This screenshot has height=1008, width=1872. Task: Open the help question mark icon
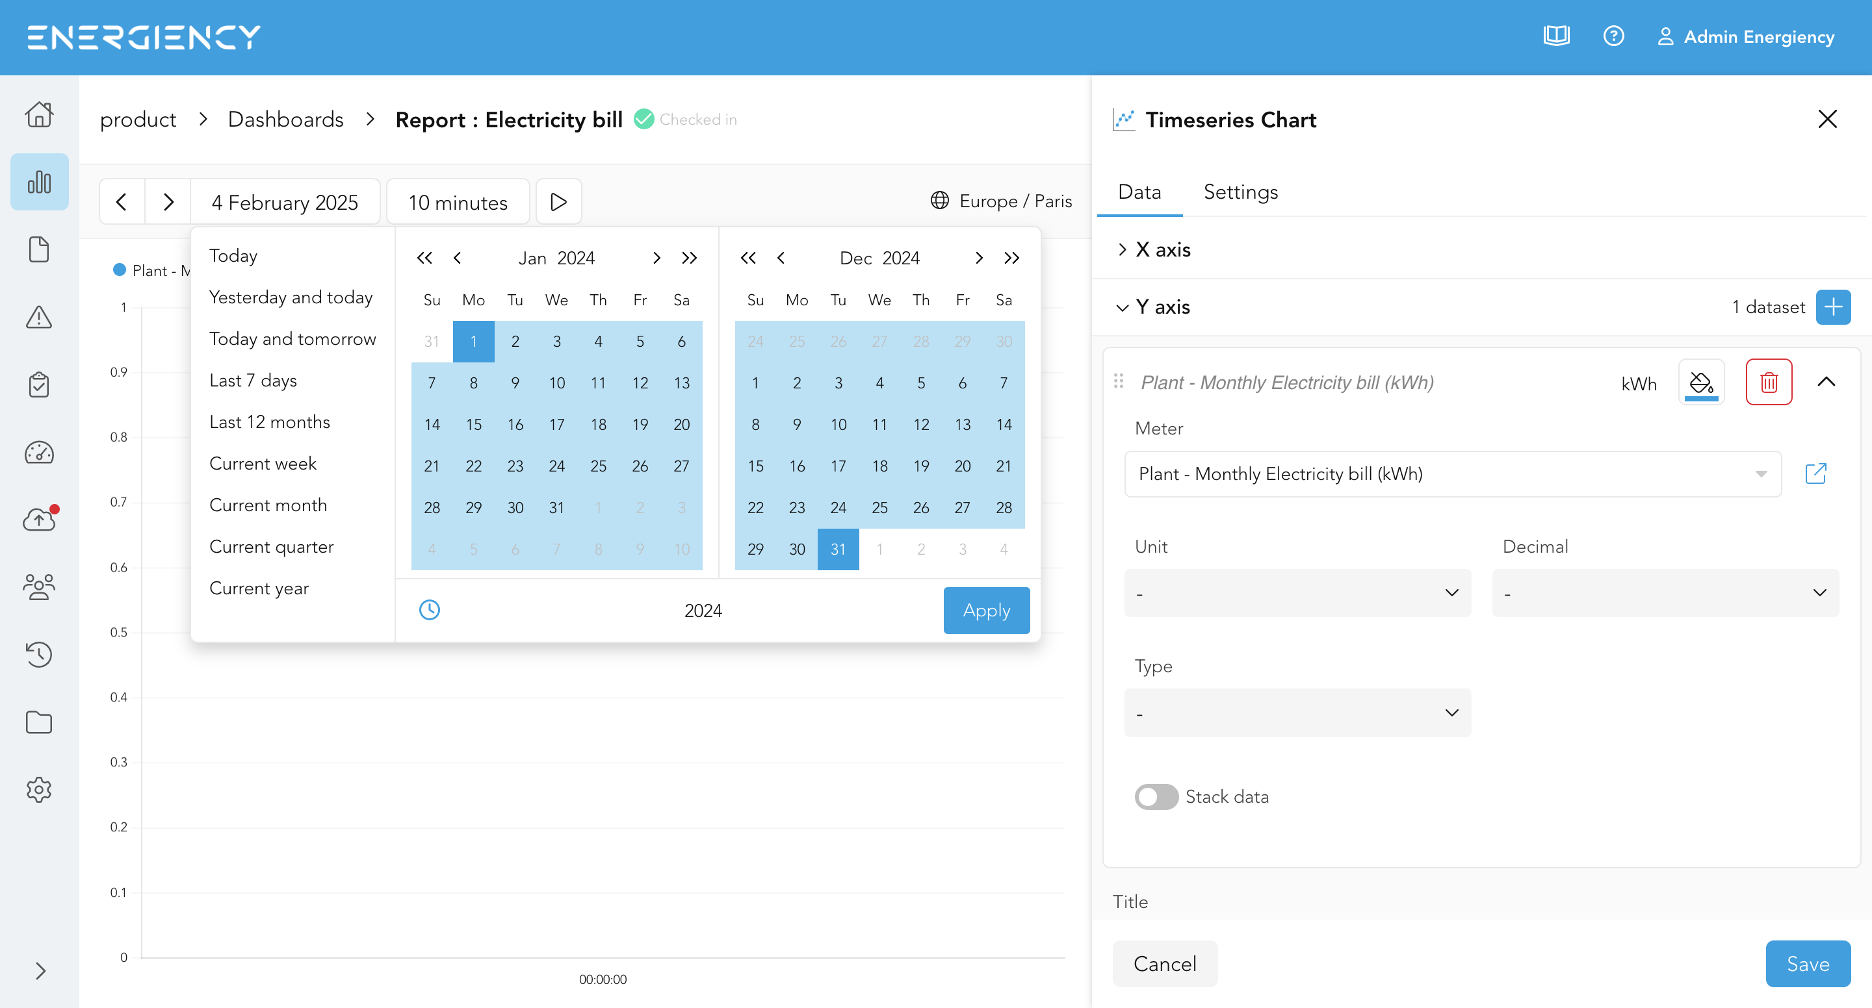1613,36
